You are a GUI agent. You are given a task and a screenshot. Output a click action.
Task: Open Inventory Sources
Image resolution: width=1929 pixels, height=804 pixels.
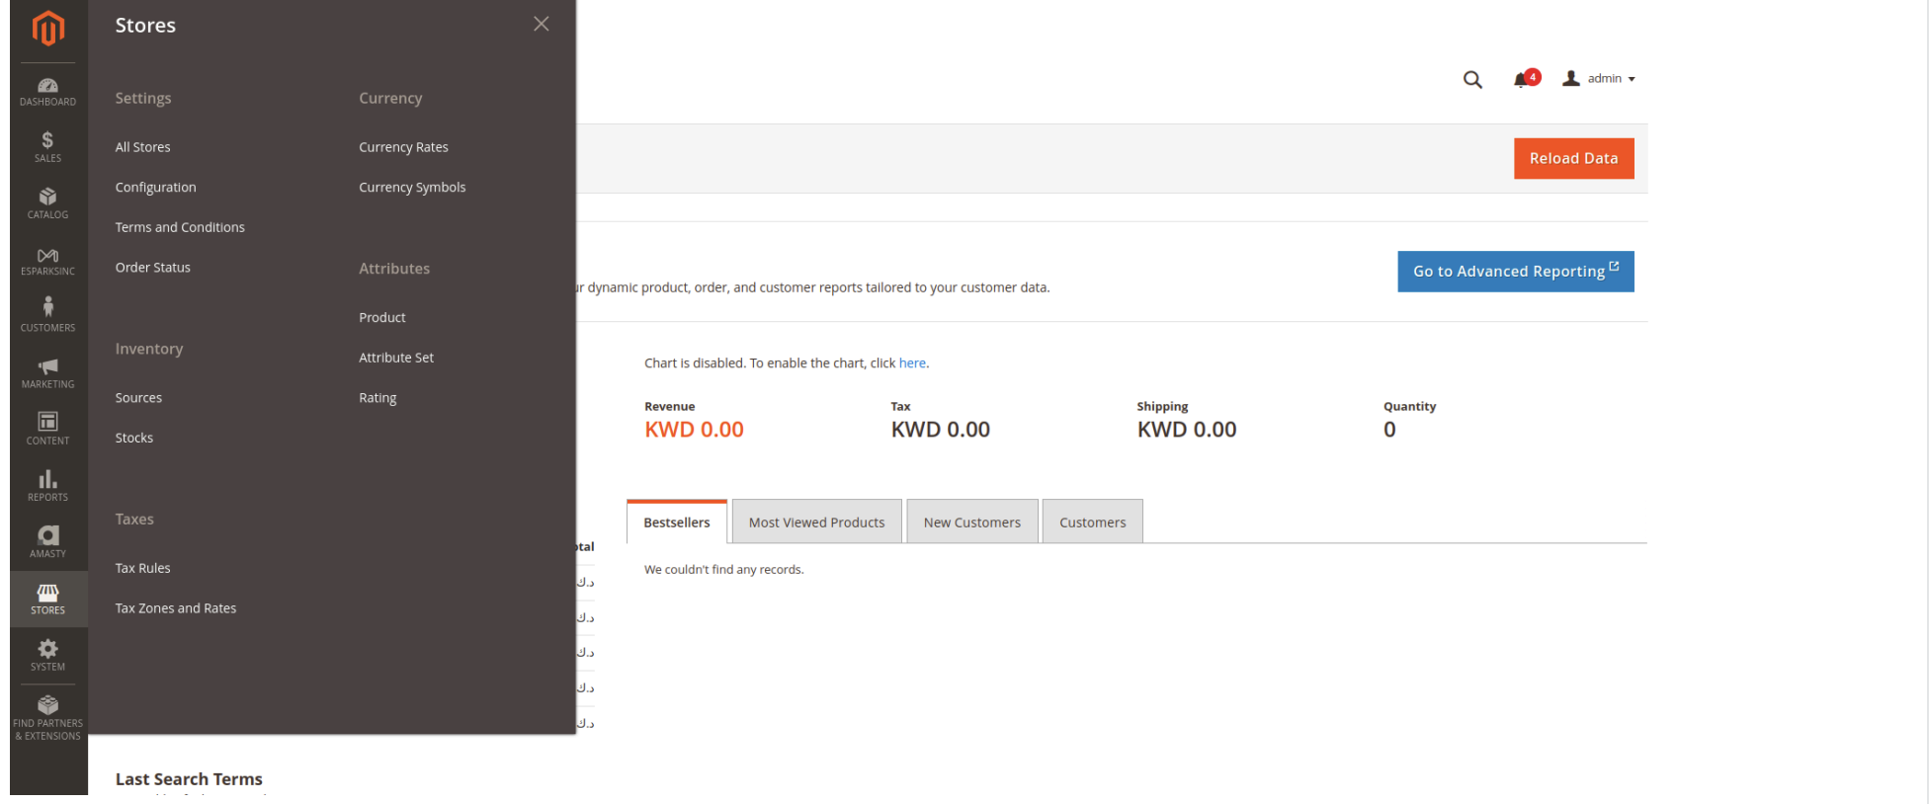(x=138, y=398)
